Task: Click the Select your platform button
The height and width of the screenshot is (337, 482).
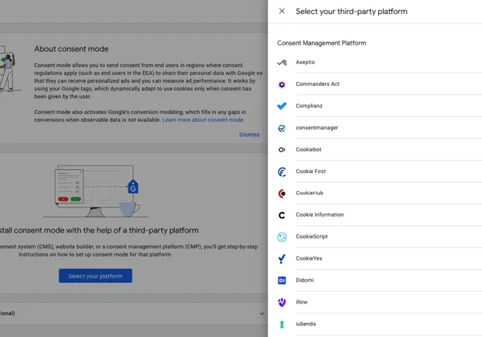Action: 95,276
